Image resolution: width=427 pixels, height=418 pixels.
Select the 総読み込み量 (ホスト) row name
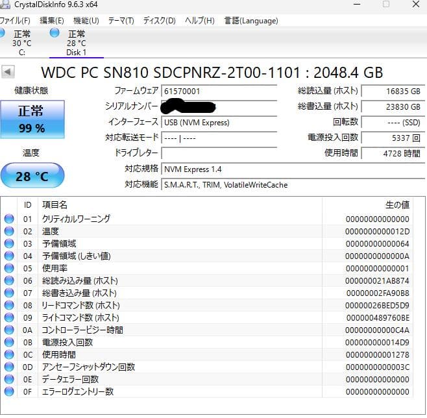(80, 280)
